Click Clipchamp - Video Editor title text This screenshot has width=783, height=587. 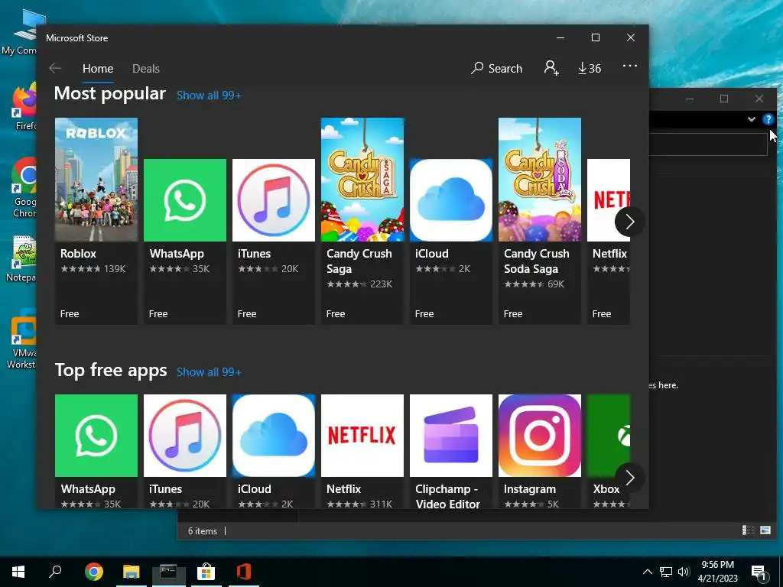tap(447, 496)
